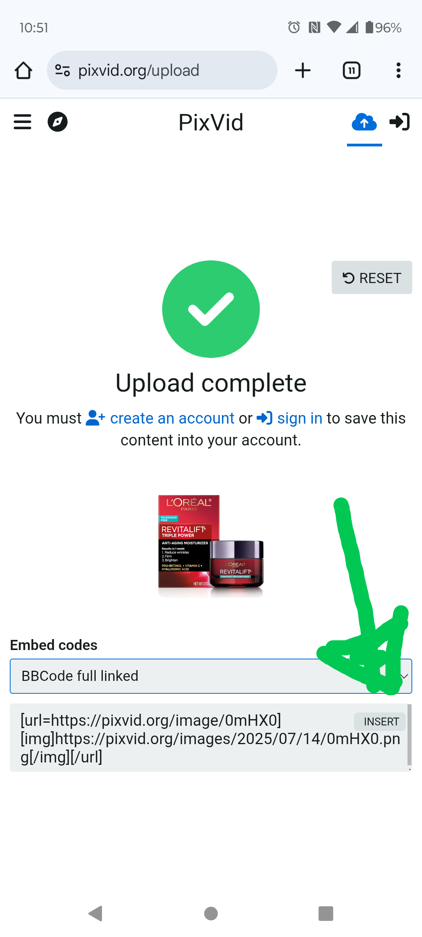Viewport: 422px width, 937px height.
Task: Open the BBCode full linked dropdown
Action: tap(211, 676)
